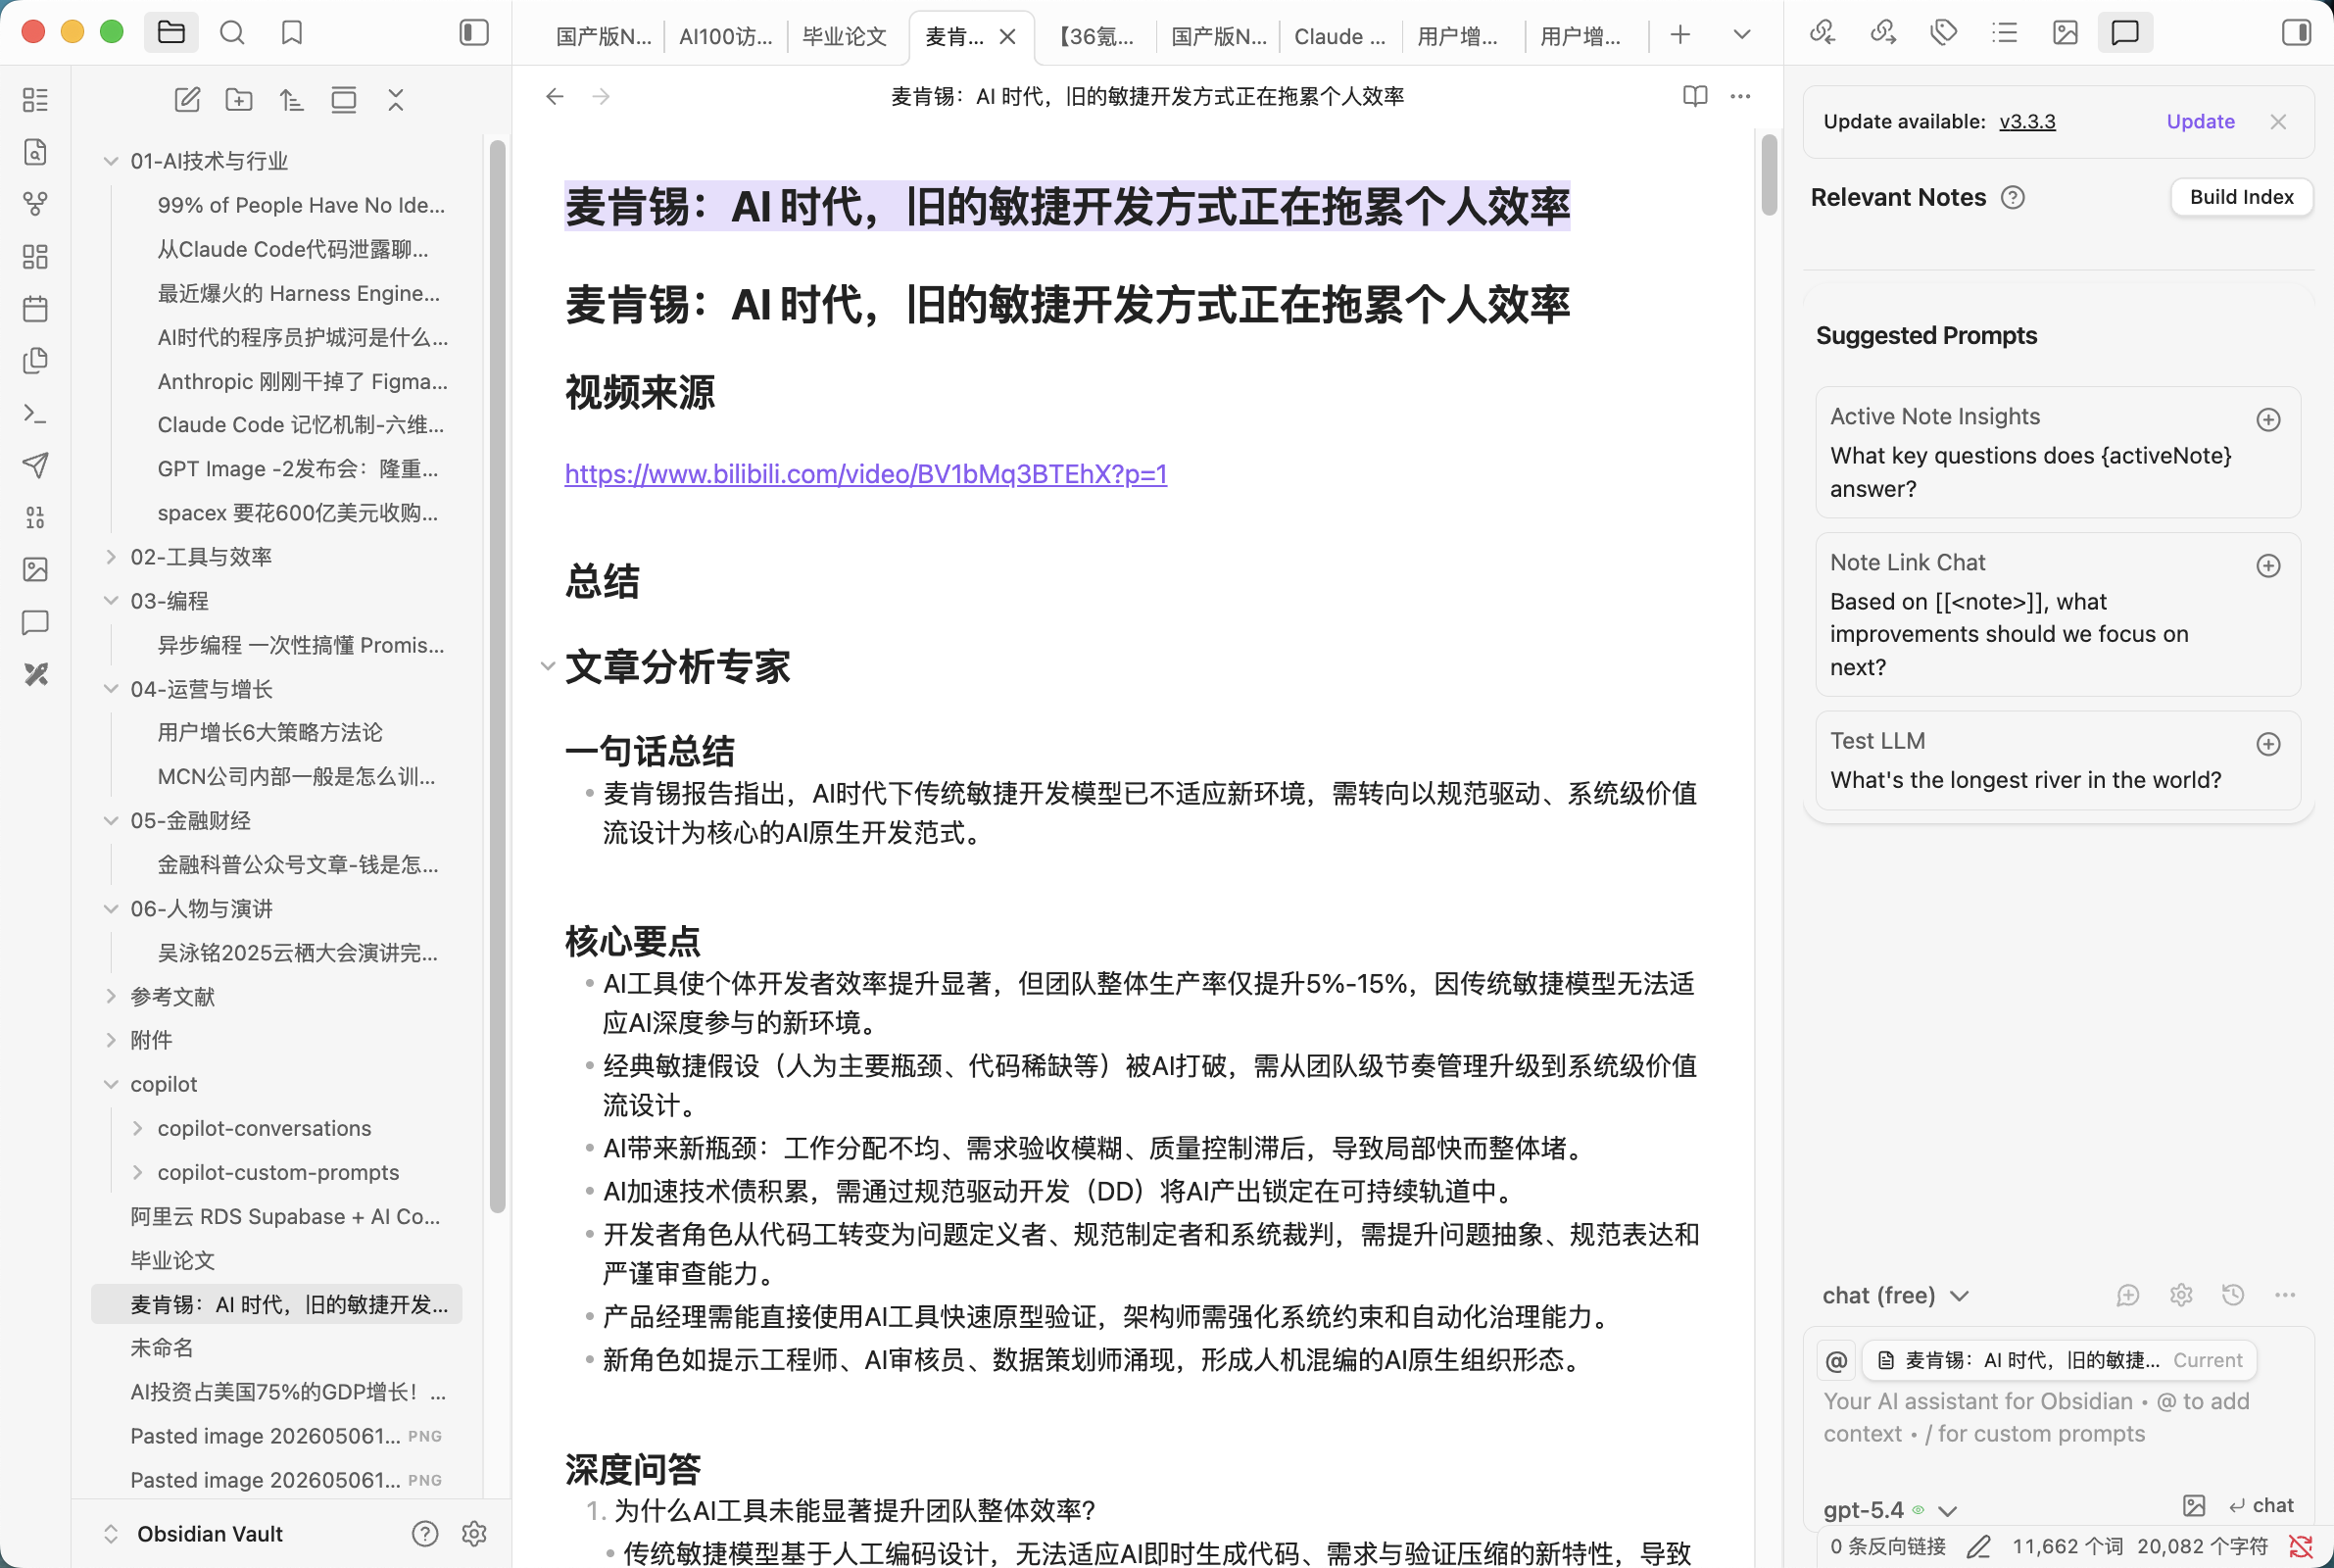Switch to reading view book icon
The width and height of the screenshot is (2334, 1568).
pos(1694,96)
